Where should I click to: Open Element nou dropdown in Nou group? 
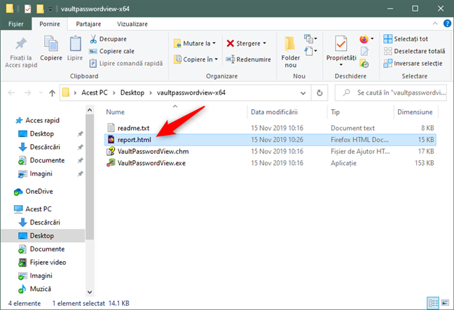(310, 38)
